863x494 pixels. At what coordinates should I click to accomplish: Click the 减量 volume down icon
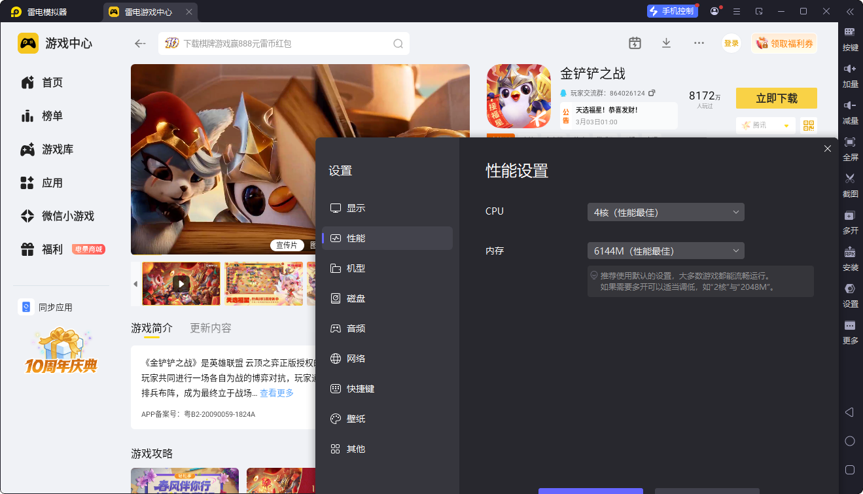point(850,105)
